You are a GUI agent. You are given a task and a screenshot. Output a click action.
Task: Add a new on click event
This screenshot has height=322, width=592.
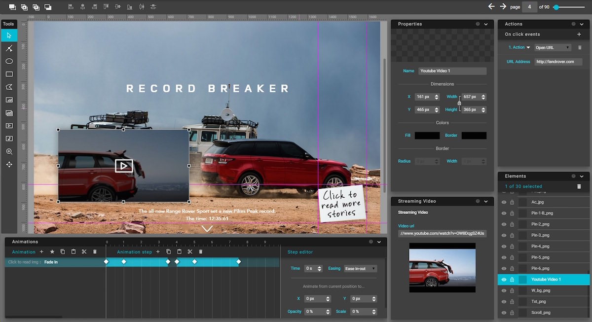(x=579, y=35)
